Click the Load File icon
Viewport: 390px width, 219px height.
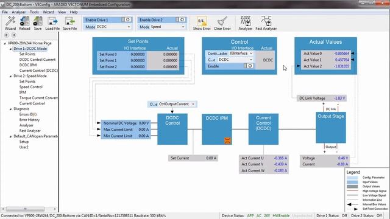click(x=52, y=23)
